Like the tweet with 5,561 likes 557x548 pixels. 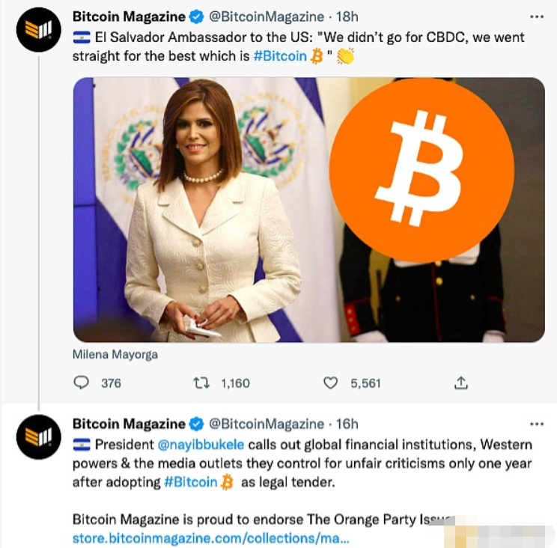[x=330, y=383]
